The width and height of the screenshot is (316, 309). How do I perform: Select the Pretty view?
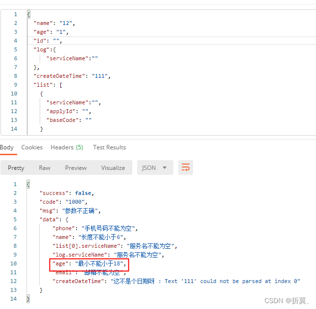pyautogui.click(x=16, y=168)
